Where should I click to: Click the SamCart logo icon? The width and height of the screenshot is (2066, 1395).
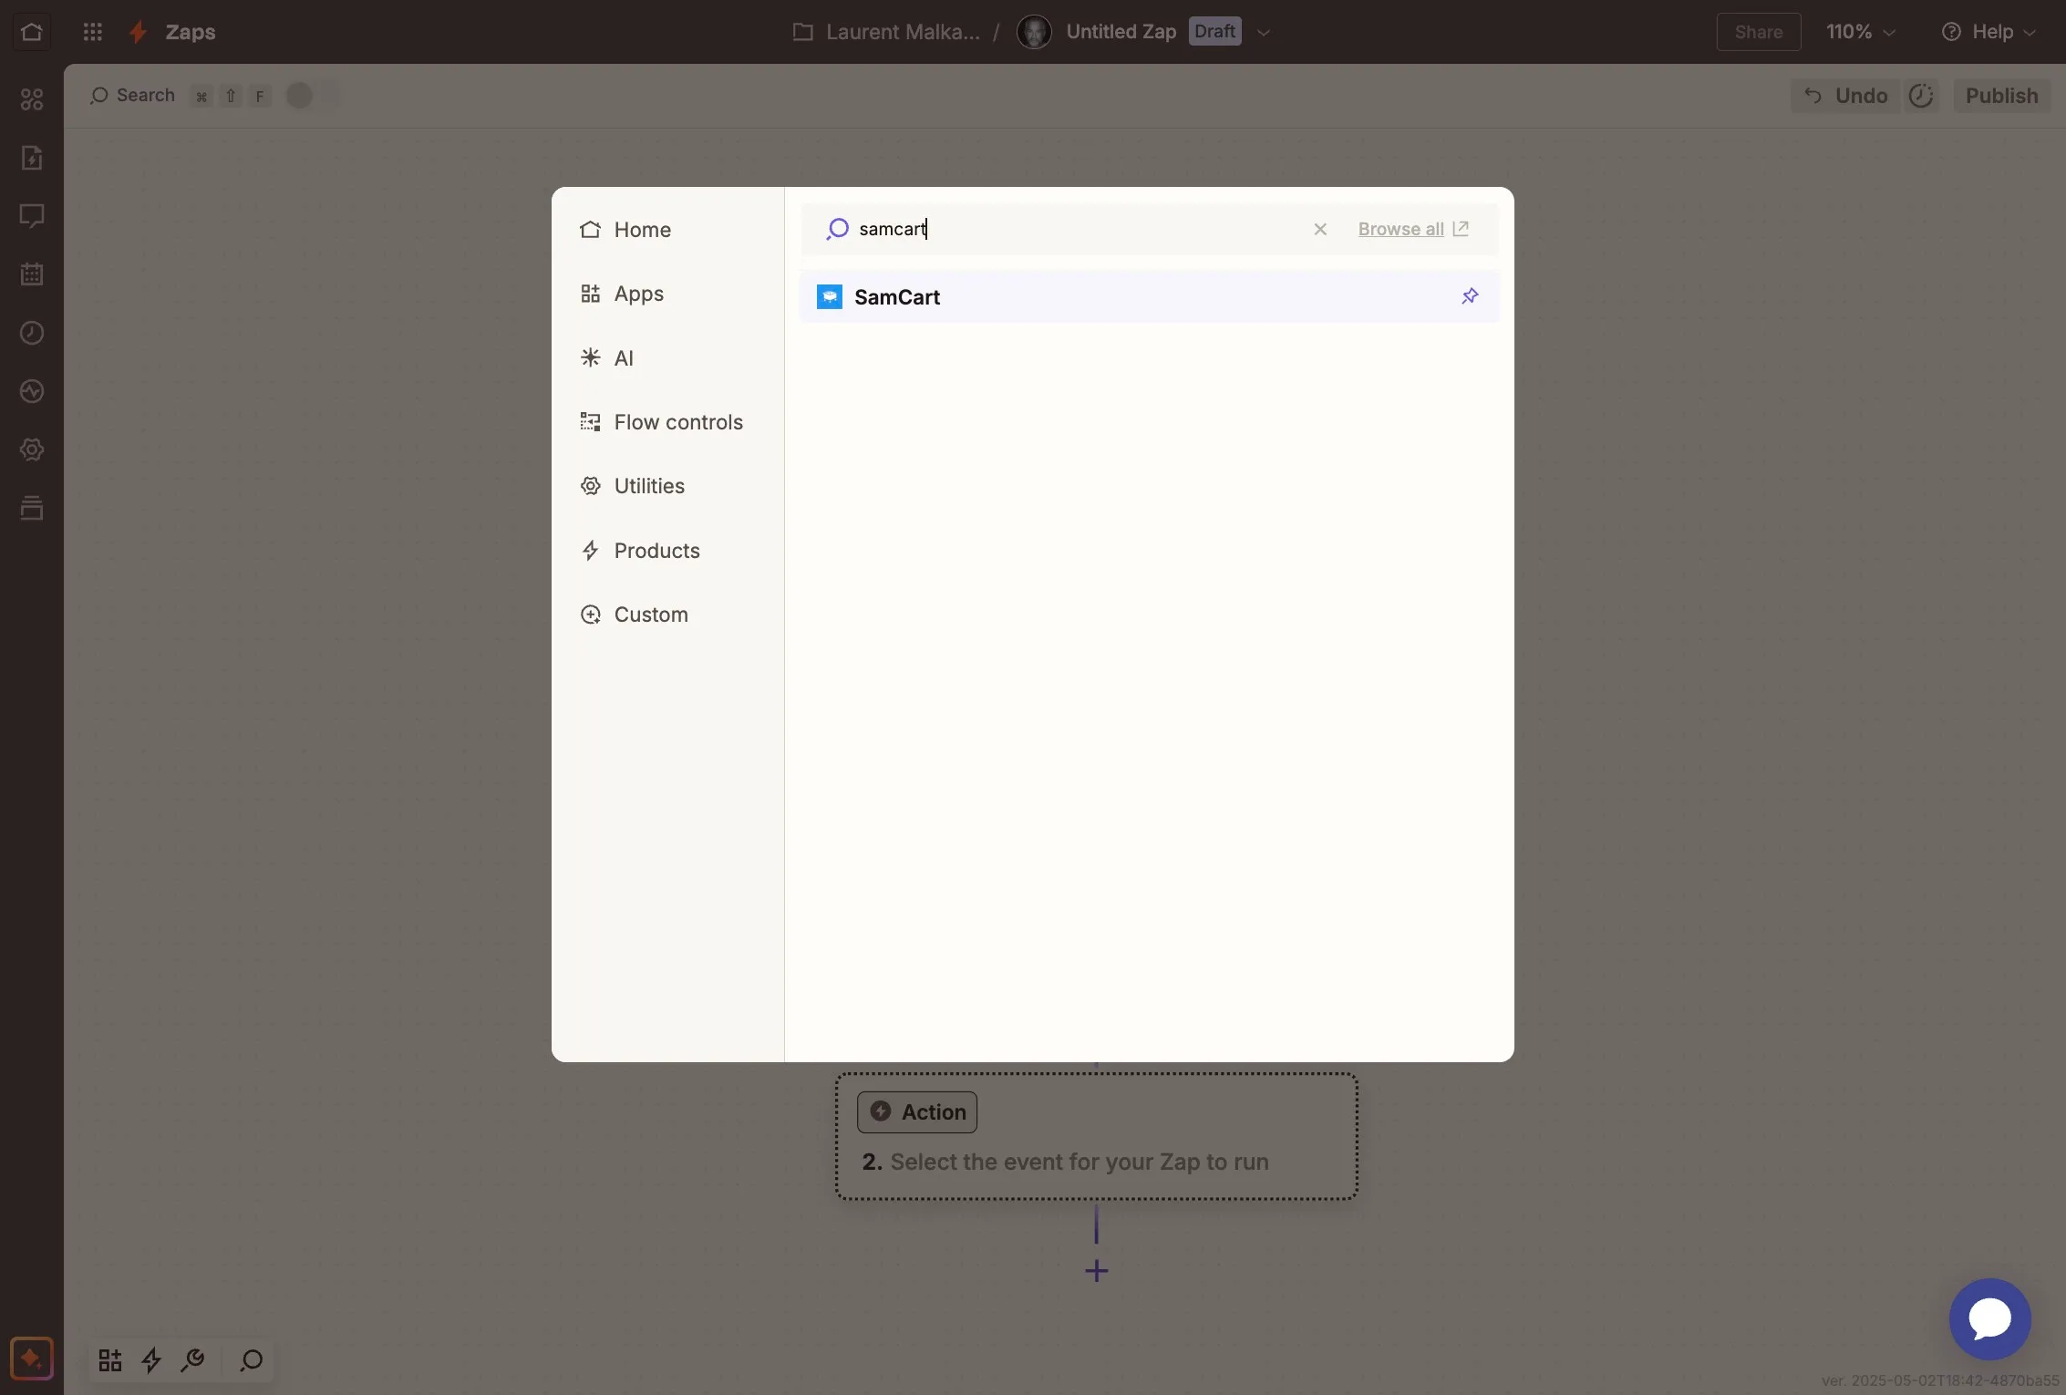pyautogui.click(x=830, y=297)
